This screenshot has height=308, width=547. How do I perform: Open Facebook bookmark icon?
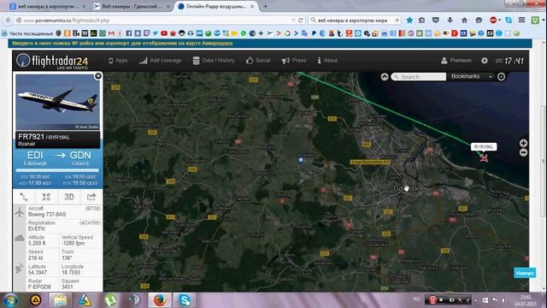(x=129, y=33)
